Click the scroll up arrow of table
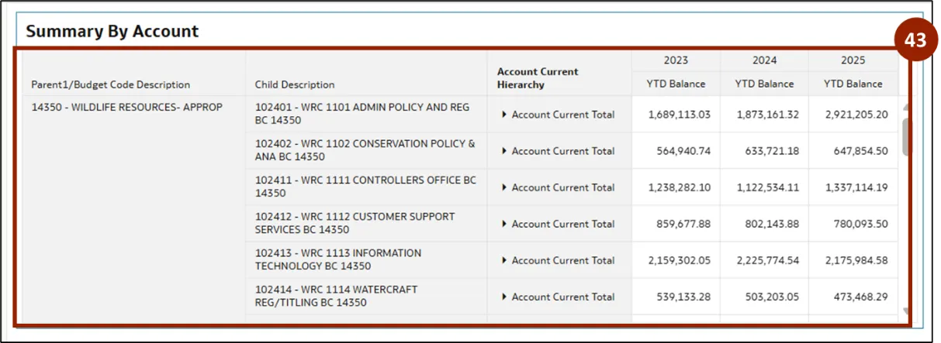The width and height of the screenshot is (941, 343). click(905, 106)
